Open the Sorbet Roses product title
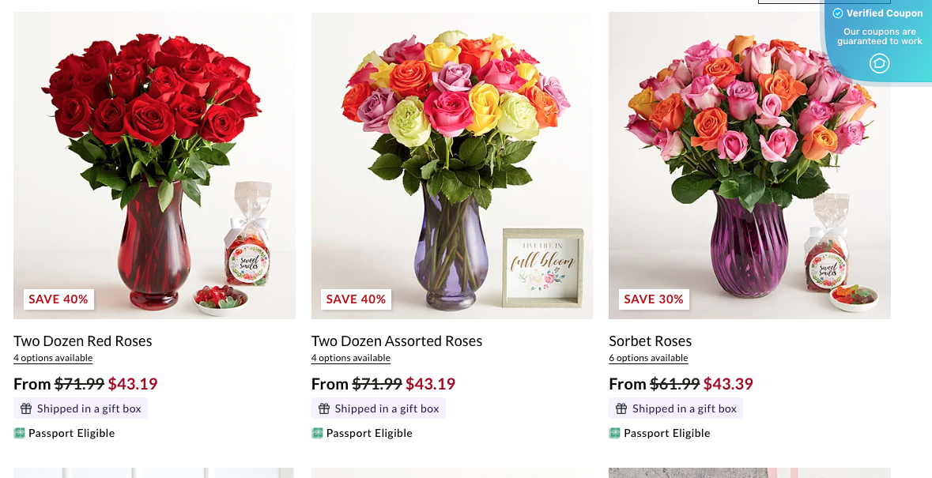 pos(650,341)
